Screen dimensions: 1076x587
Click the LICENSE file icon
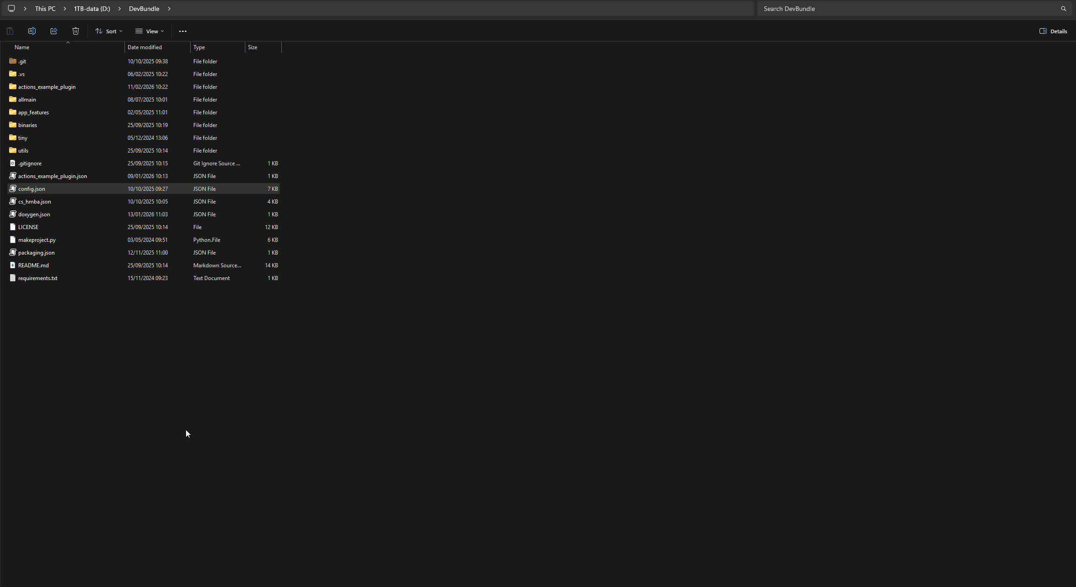coord(13,227)
